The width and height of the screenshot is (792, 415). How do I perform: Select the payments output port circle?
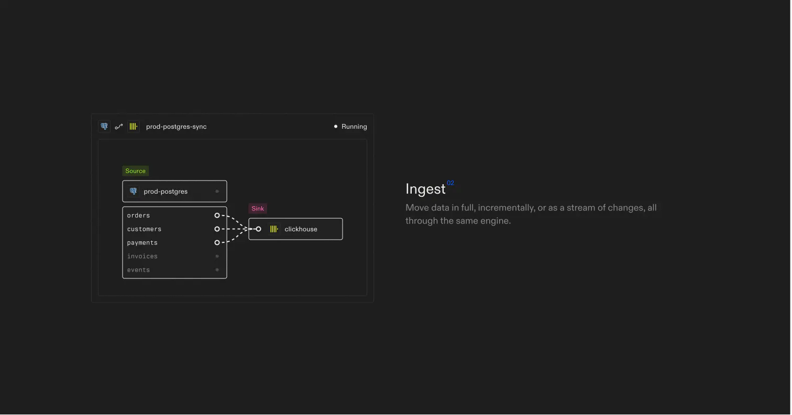[x=217, y=243]
